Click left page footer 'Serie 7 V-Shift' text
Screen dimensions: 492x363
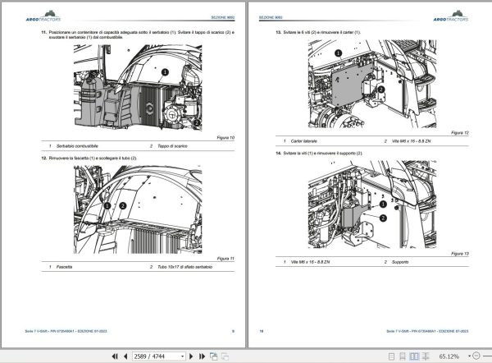66,331
